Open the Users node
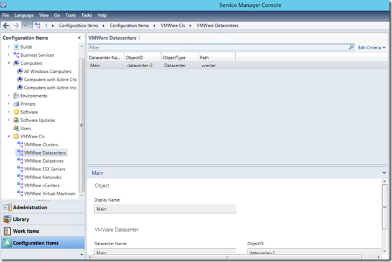392x262 pixels. coord(26,128)
